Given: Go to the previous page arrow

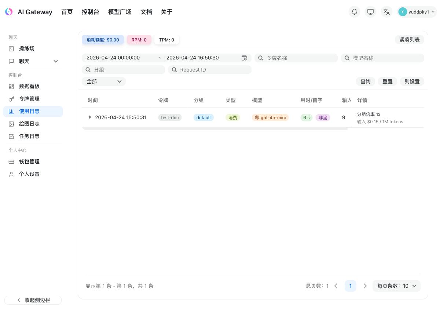Looking at the screenshot, I should [336, 286].
